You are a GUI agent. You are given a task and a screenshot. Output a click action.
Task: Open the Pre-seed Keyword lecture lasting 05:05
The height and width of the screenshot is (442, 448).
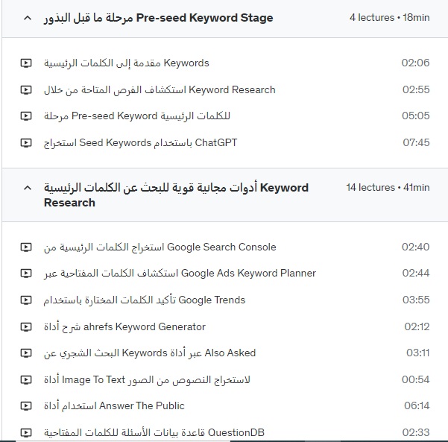pos(137,116)
